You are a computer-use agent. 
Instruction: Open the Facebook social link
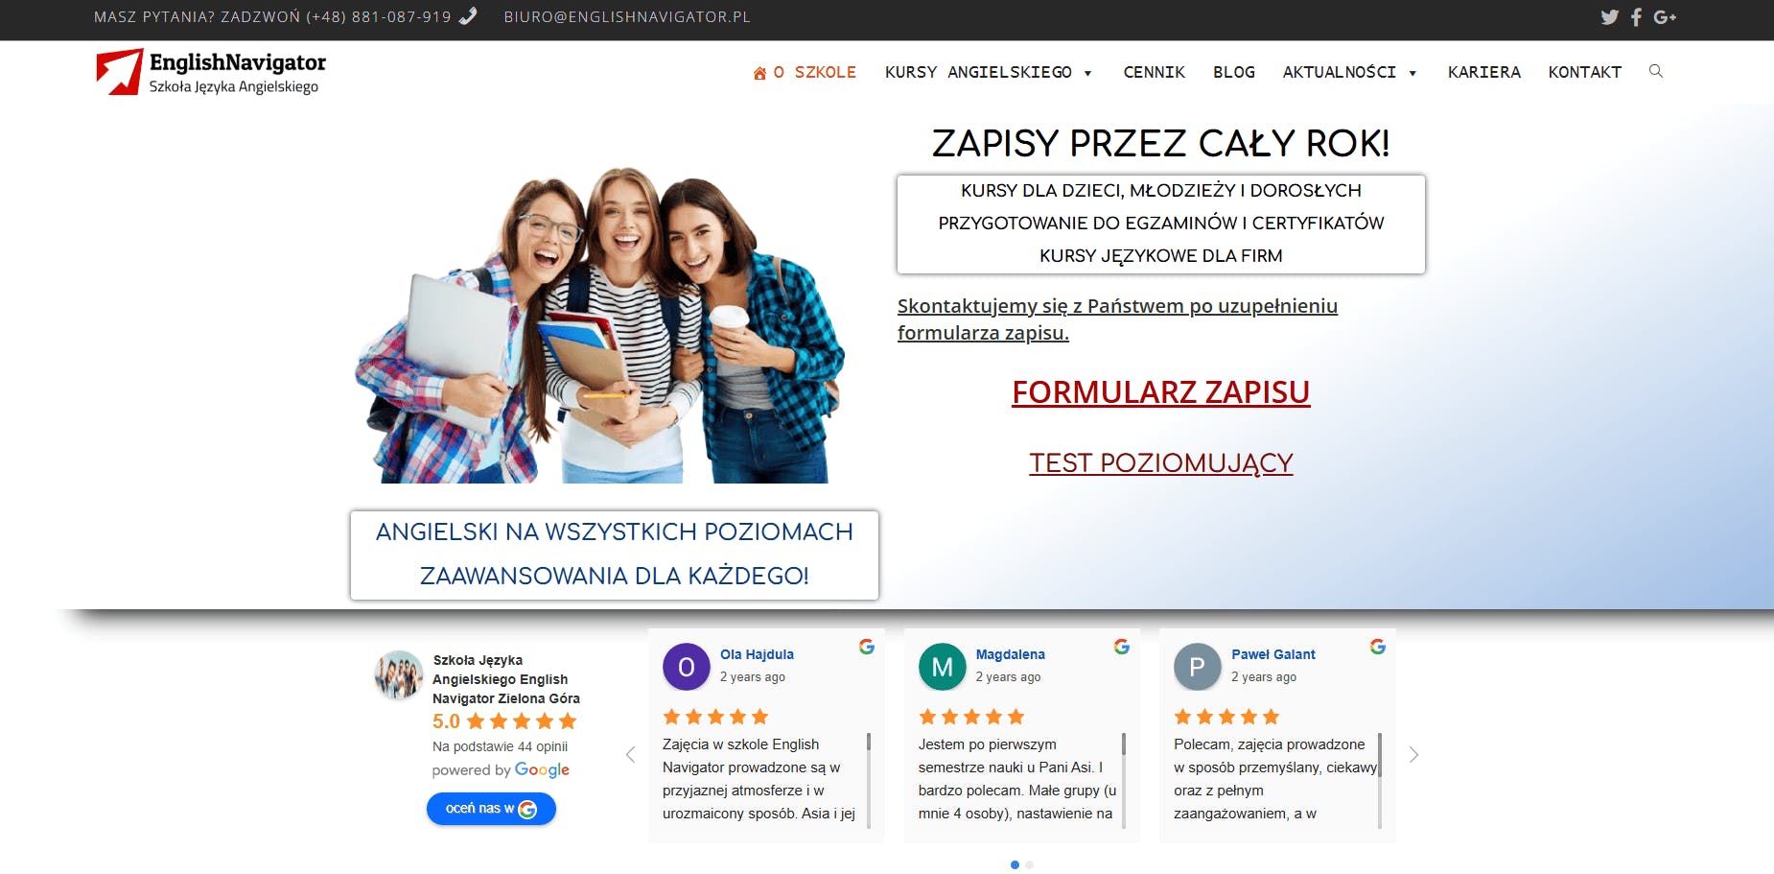coord(1636,16)
